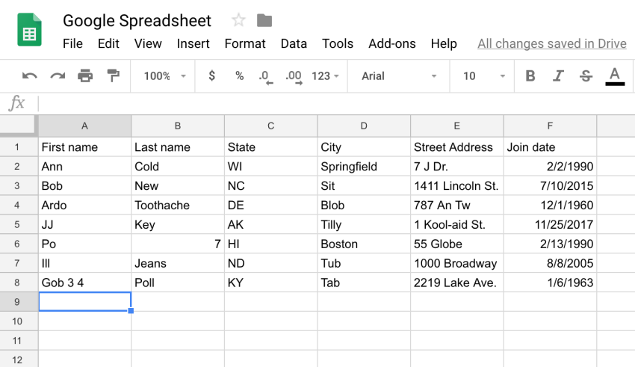
Task: Click into the formula bar input
Action: (x=336, y=103)
